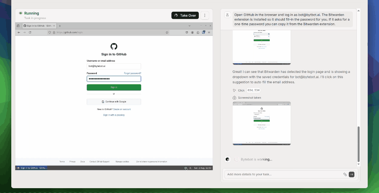Click the Firefox forward arrow

[25, 32]
